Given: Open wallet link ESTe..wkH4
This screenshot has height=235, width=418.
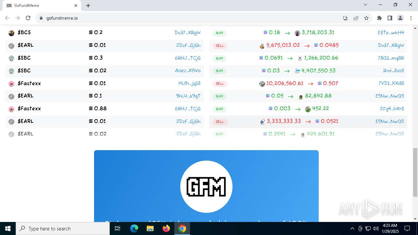Looking at the screenshot, I should pos(391,33).
